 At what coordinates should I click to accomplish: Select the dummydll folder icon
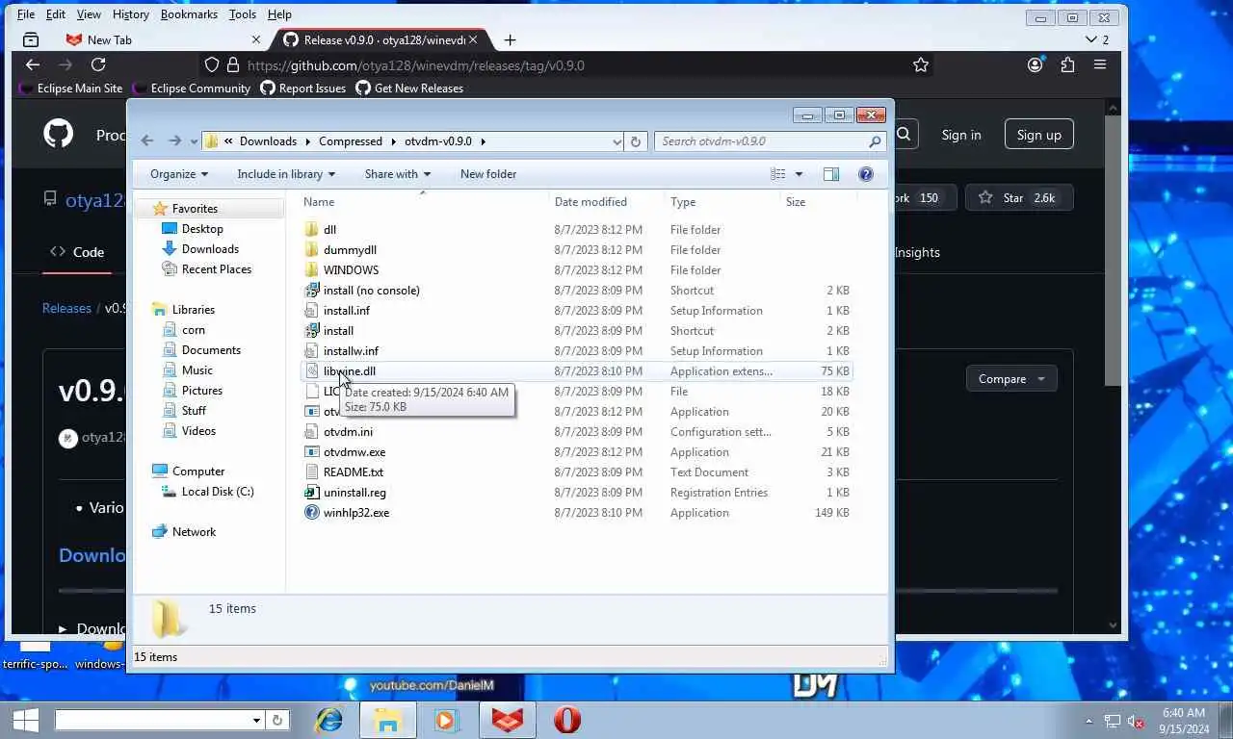click(311, 250)
